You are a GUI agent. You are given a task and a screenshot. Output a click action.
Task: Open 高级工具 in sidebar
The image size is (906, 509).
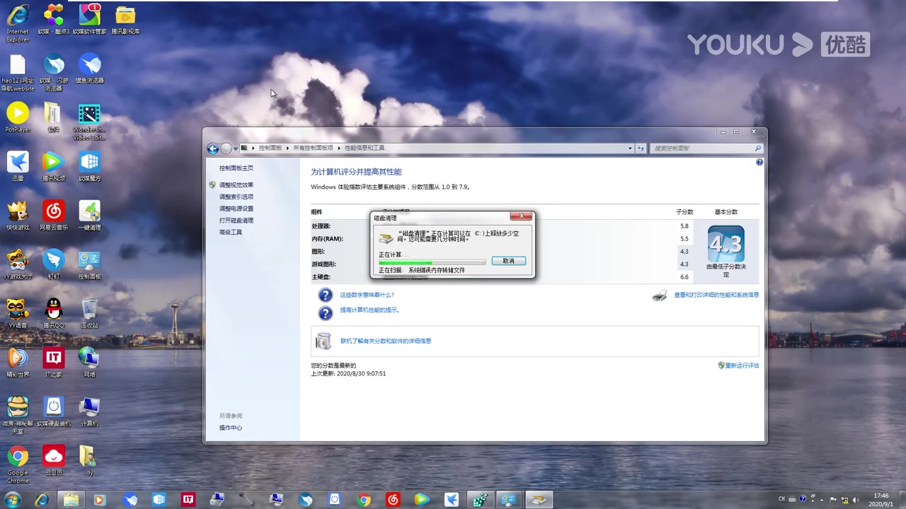click(230, 233)
